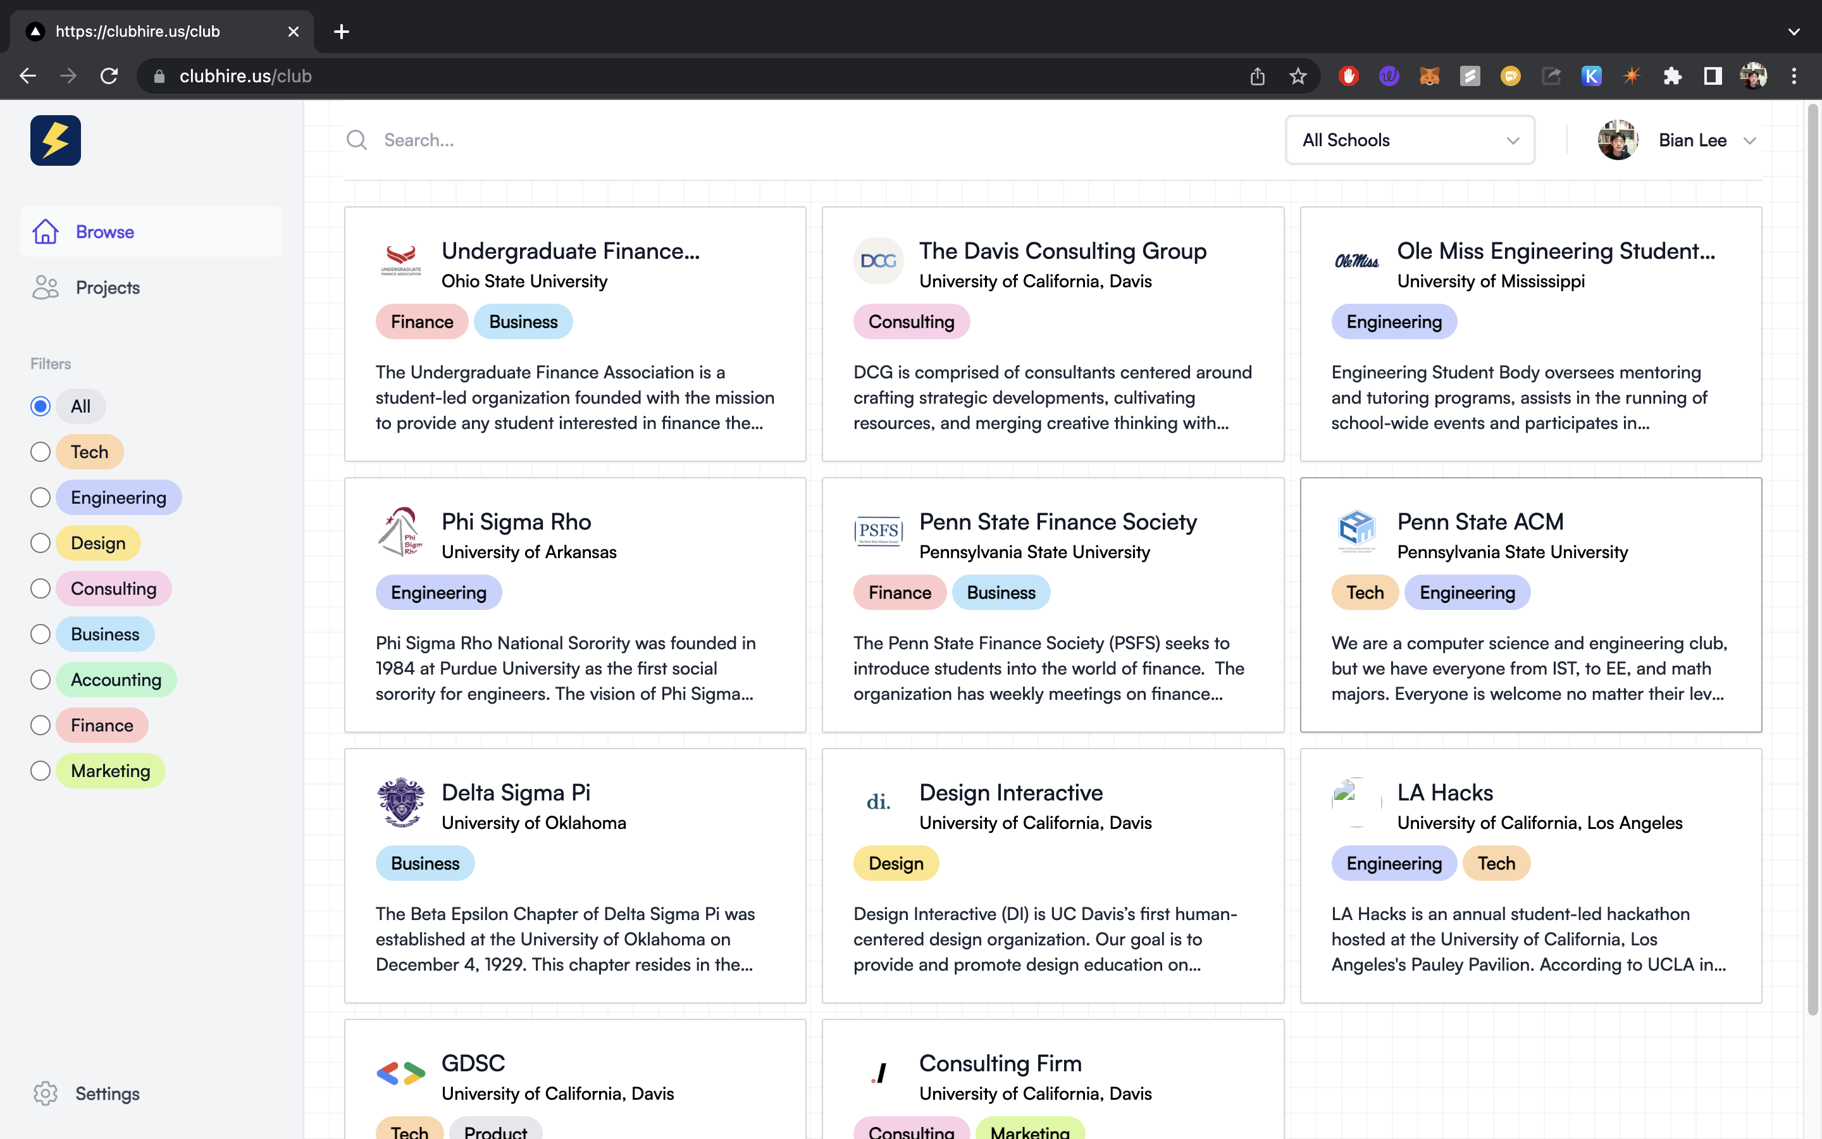
Task: Click the search magnifier icon
Action: (x=356, y=140)
